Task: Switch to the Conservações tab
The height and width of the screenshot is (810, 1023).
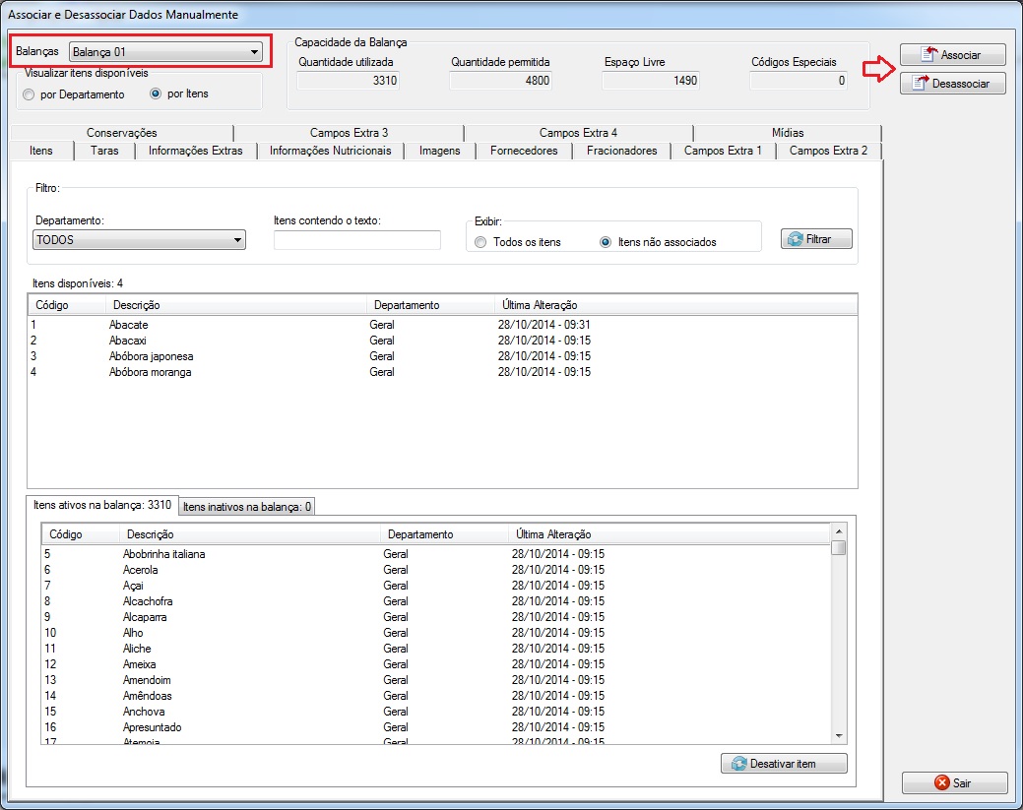Action: (x=122, y=133)
